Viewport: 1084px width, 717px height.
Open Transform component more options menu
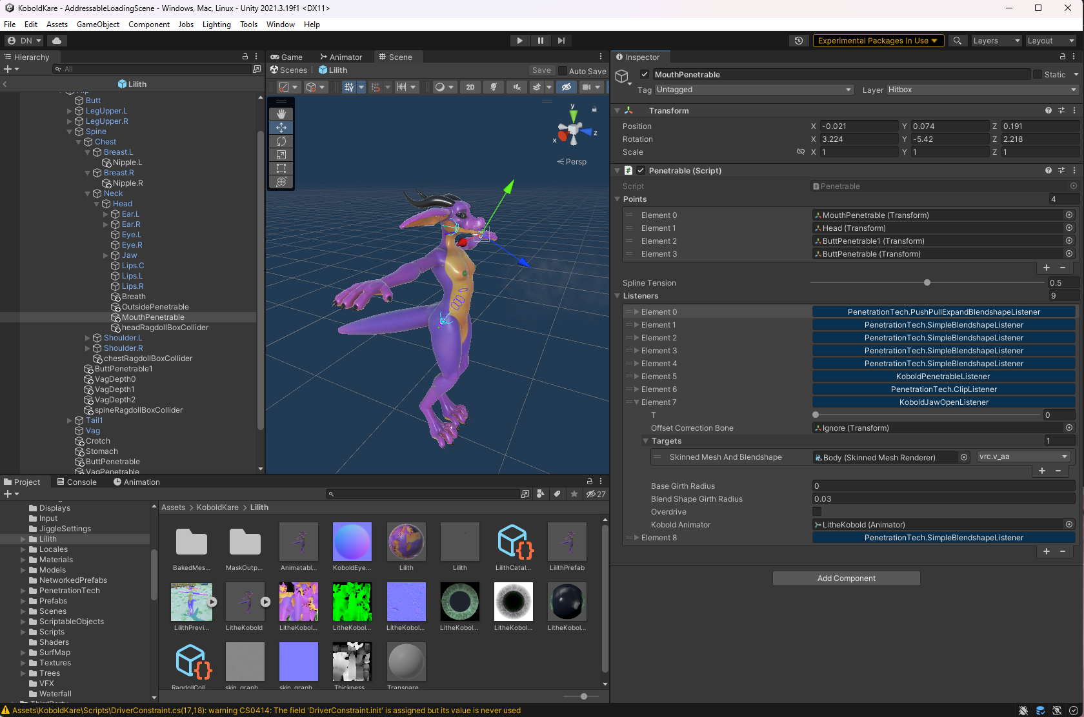pos(1074,110)
